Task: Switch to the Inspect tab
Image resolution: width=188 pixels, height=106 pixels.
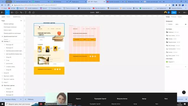Action: tap(180, 17)
